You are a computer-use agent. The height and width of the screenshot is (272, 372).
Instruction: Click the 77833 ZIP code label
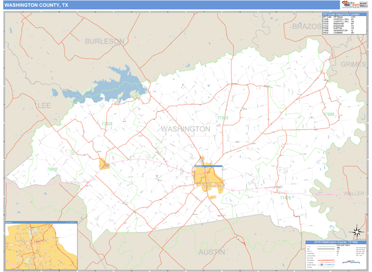tap(223, 117)
